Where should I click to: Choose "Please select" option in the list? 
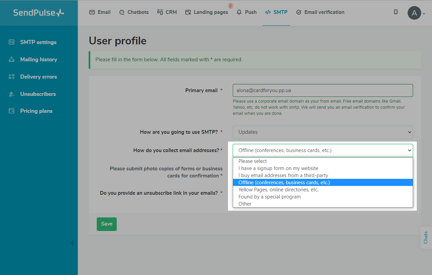click(323, 161)
